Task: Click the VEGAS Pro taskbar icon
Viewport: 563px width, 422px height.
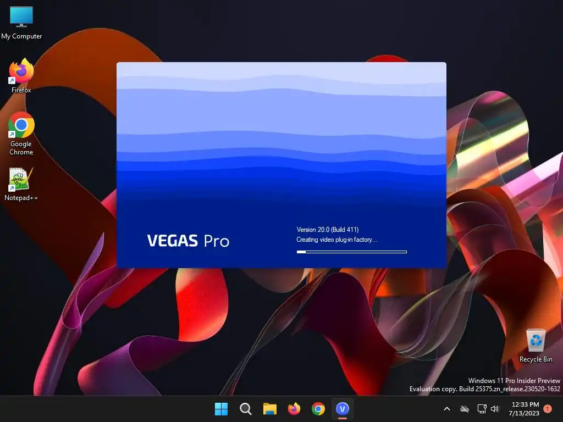Action: [342, 409]
